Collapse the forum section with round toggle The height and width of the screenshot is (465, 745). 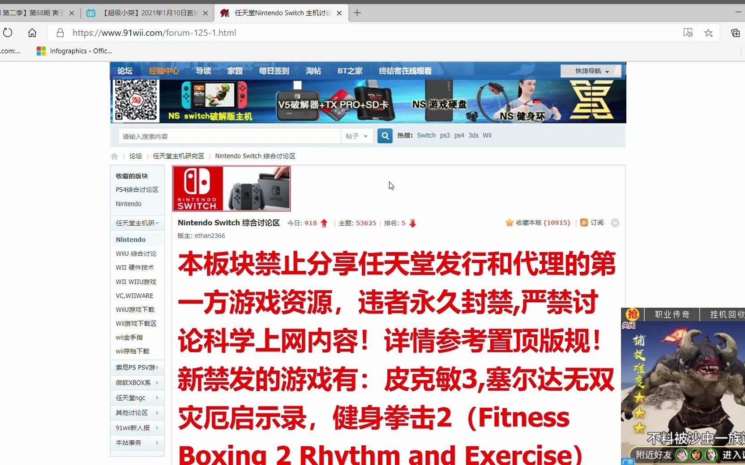pyautogui.click(x=615, y=223)
